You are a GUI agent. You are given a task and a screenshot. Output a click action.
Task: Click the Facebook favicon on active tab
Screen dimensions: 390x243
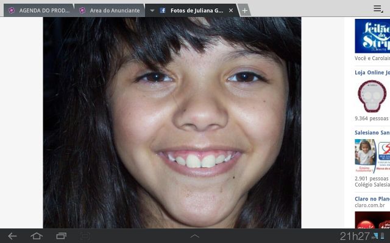(163, 10)
